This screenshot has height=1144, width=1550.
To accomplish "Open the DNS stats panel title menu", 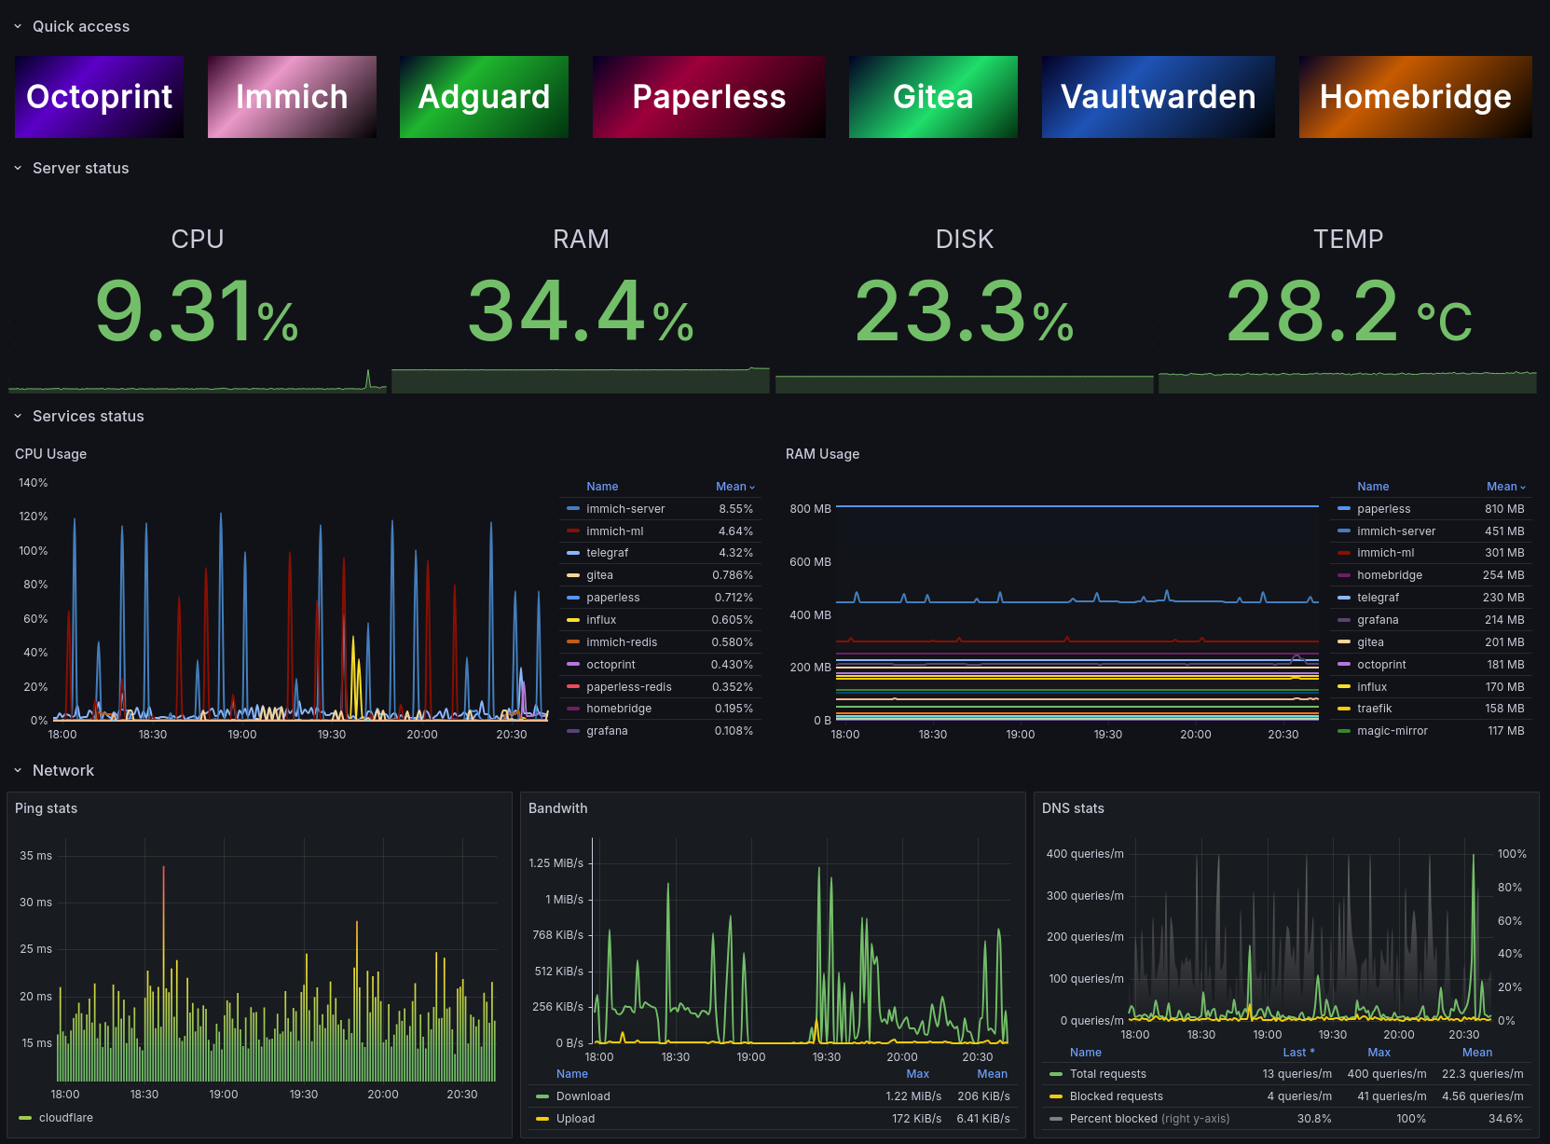I will point(1073,808).
